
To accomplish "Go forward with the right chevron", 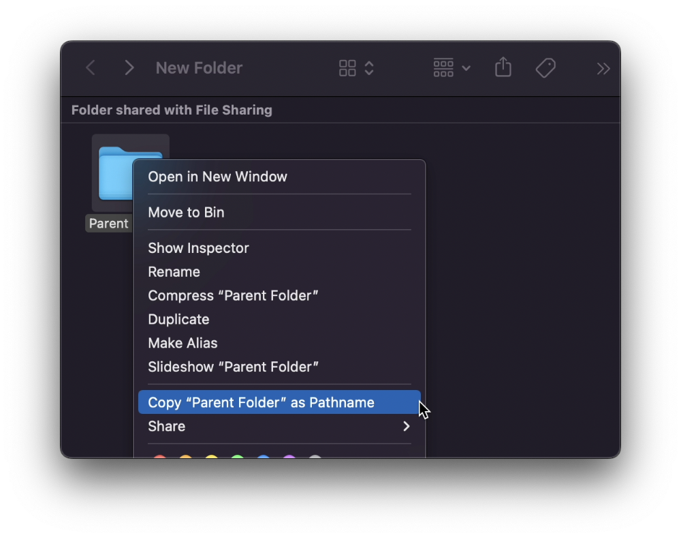I will pos(129,68).
